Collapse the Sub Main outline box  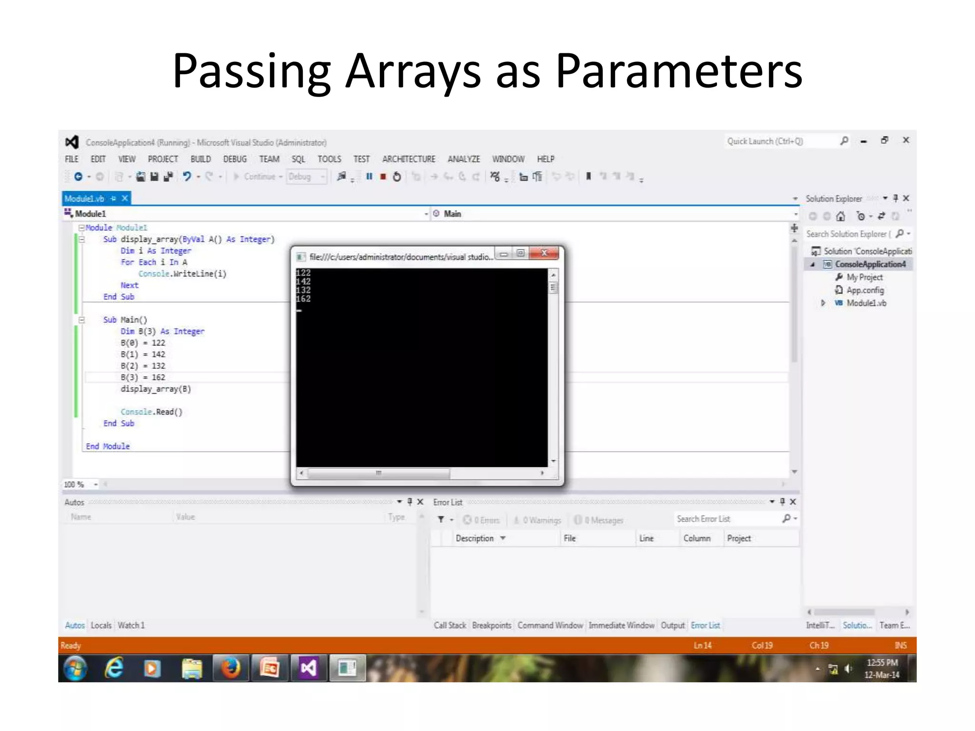click(x=81, y=320)
